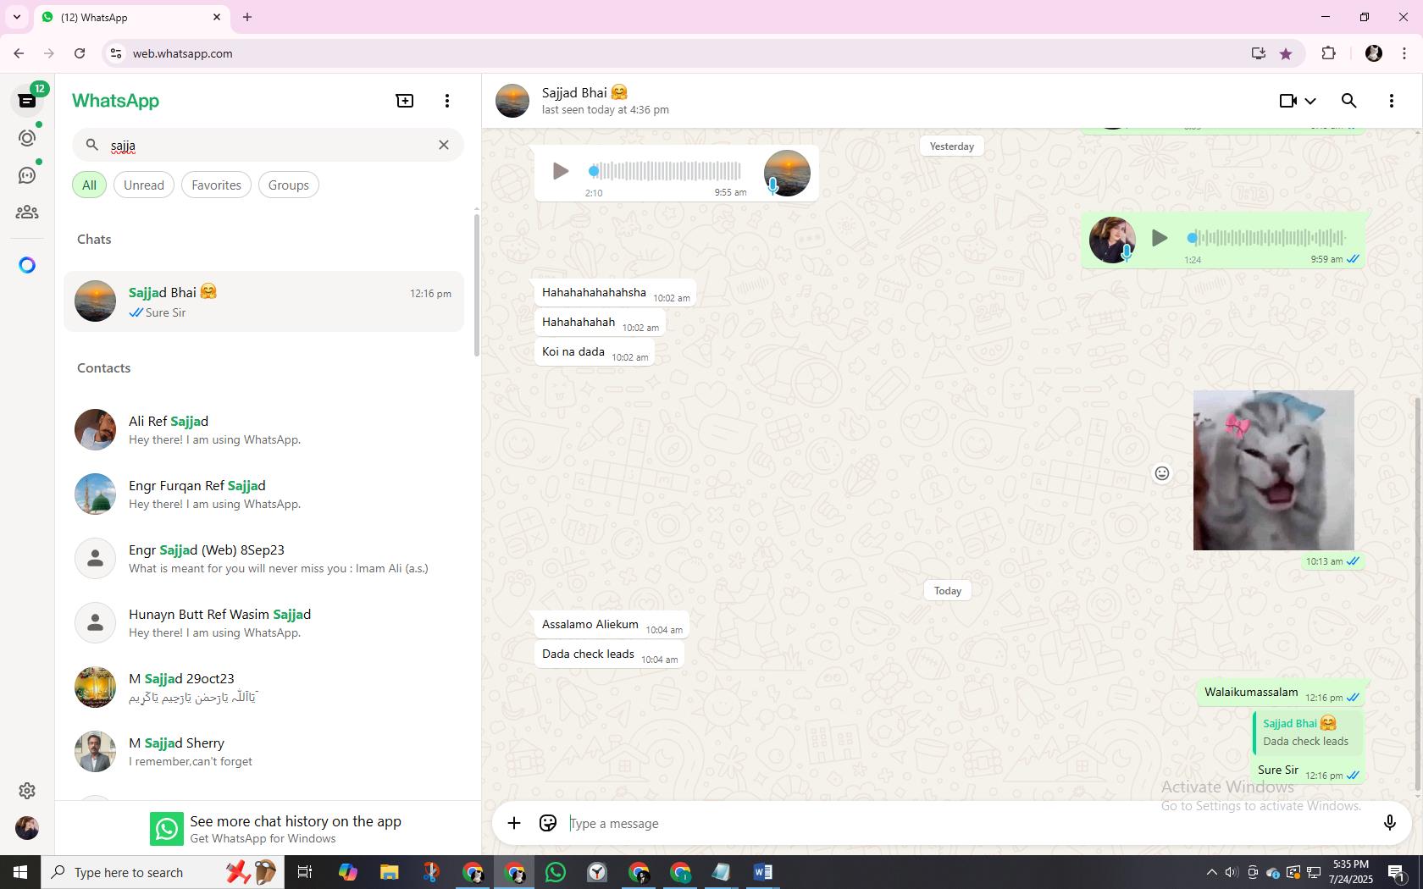Start a new chat with the new chat icon

point(405,101)
